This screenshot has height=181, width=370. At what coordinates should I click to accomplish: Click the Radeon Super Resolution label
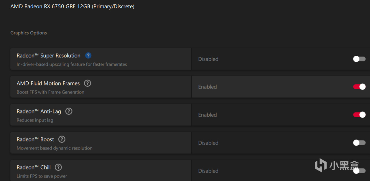49,56
